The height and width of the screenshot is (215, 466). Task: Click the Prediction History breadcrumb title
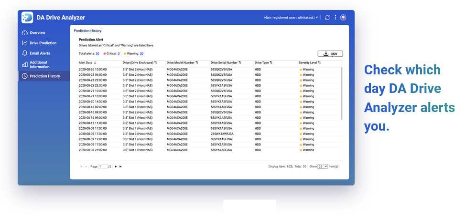point(87,31)
